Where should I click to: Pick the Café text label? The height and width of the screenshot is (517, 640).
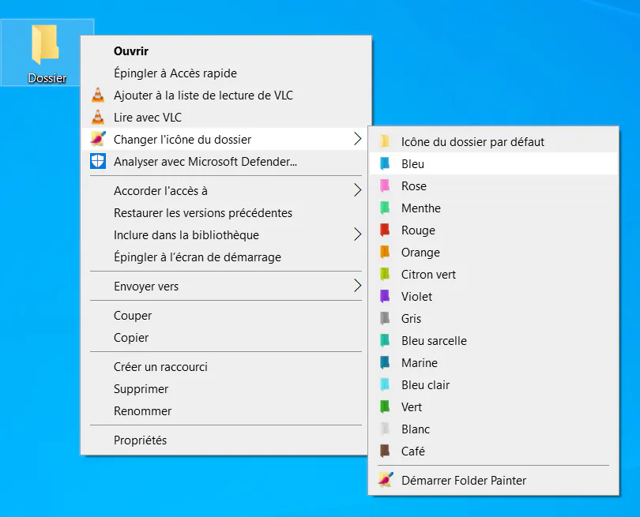pos(413,451)
